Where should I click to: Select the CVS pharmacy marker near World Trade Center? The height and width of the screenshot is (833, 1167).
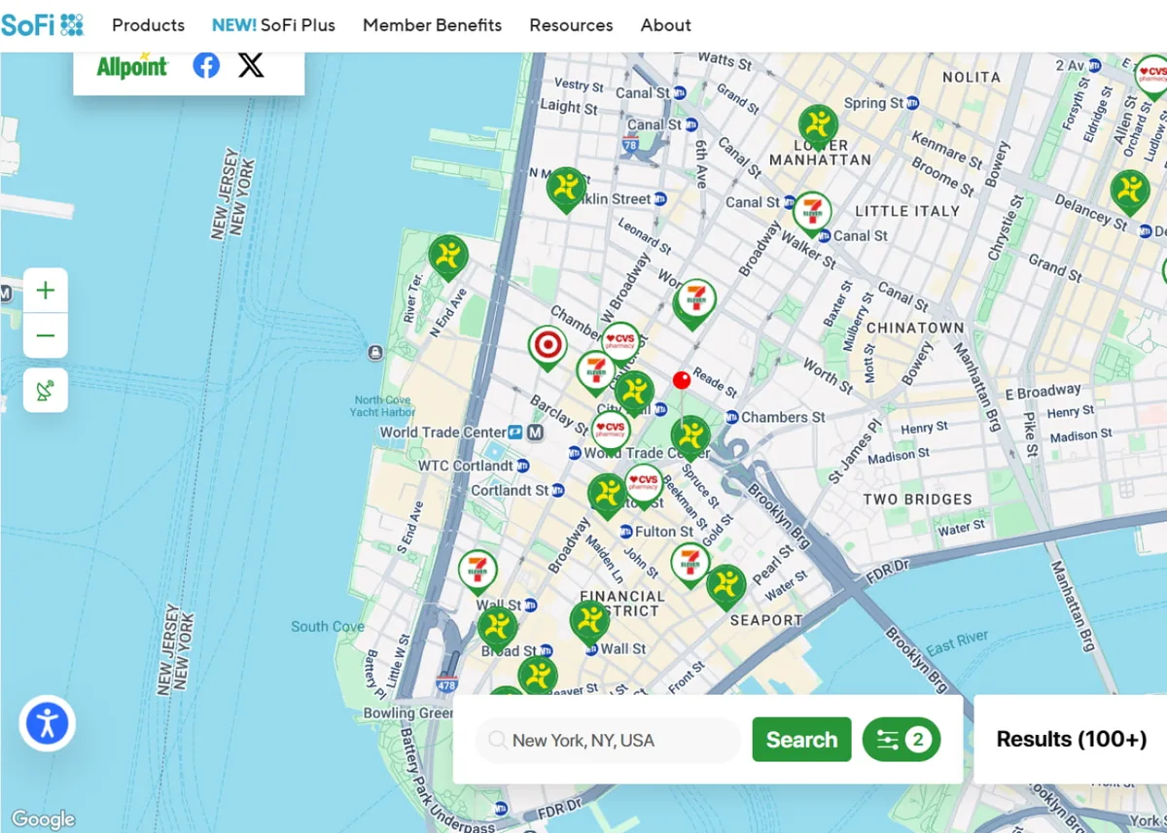611,432
